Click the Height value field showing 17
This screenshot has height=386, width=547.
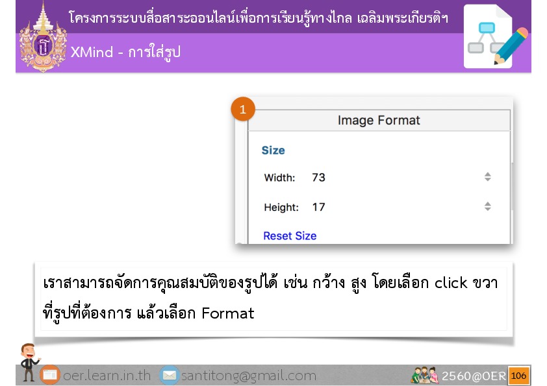pyautogui.click(x=318, y=208)
